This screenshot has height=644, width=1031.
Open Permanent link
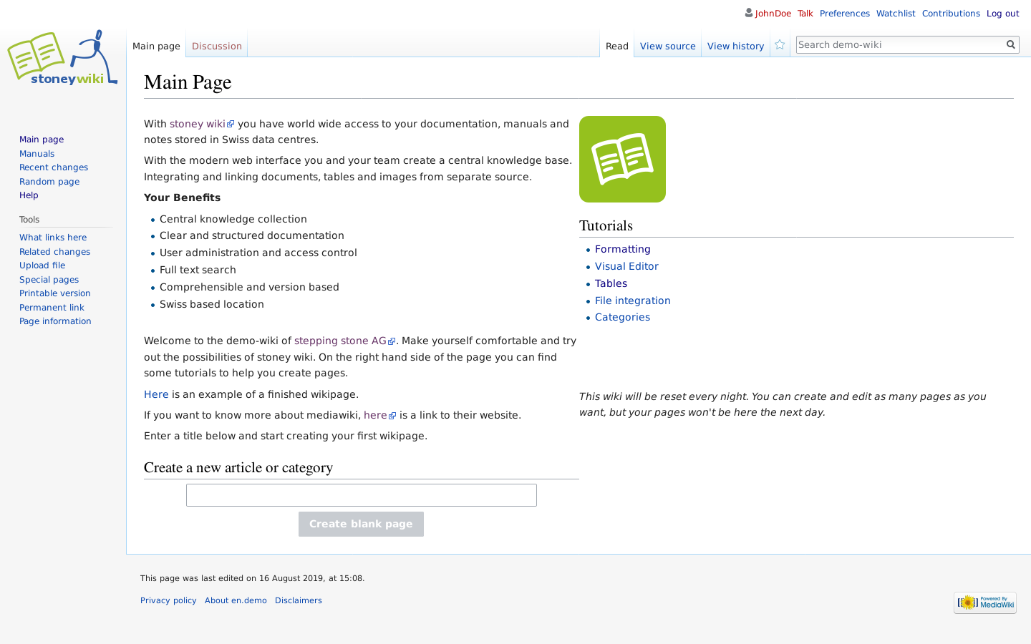pos(52,308)
